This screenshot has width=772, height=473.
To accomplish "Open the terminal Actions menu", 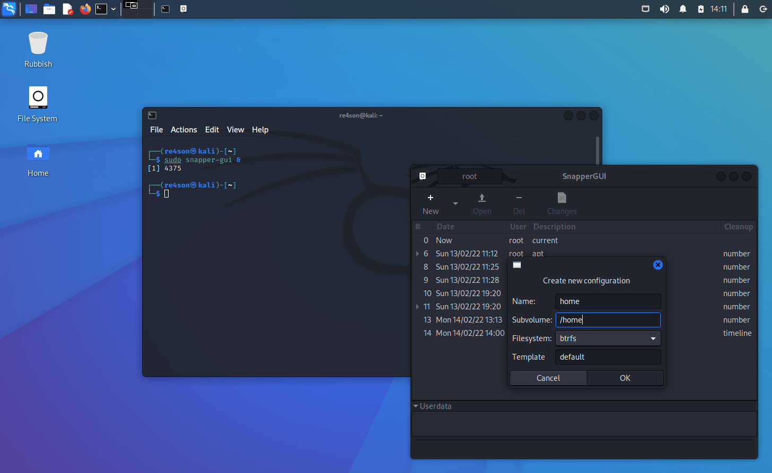I will tap(183, 130).
